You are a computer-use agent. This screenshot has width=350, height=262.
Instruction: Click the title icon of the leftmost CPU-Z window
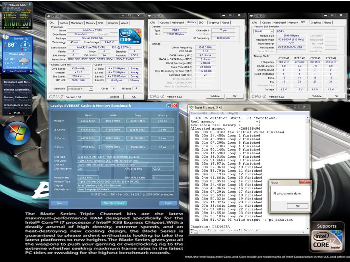tap(49, 16)
